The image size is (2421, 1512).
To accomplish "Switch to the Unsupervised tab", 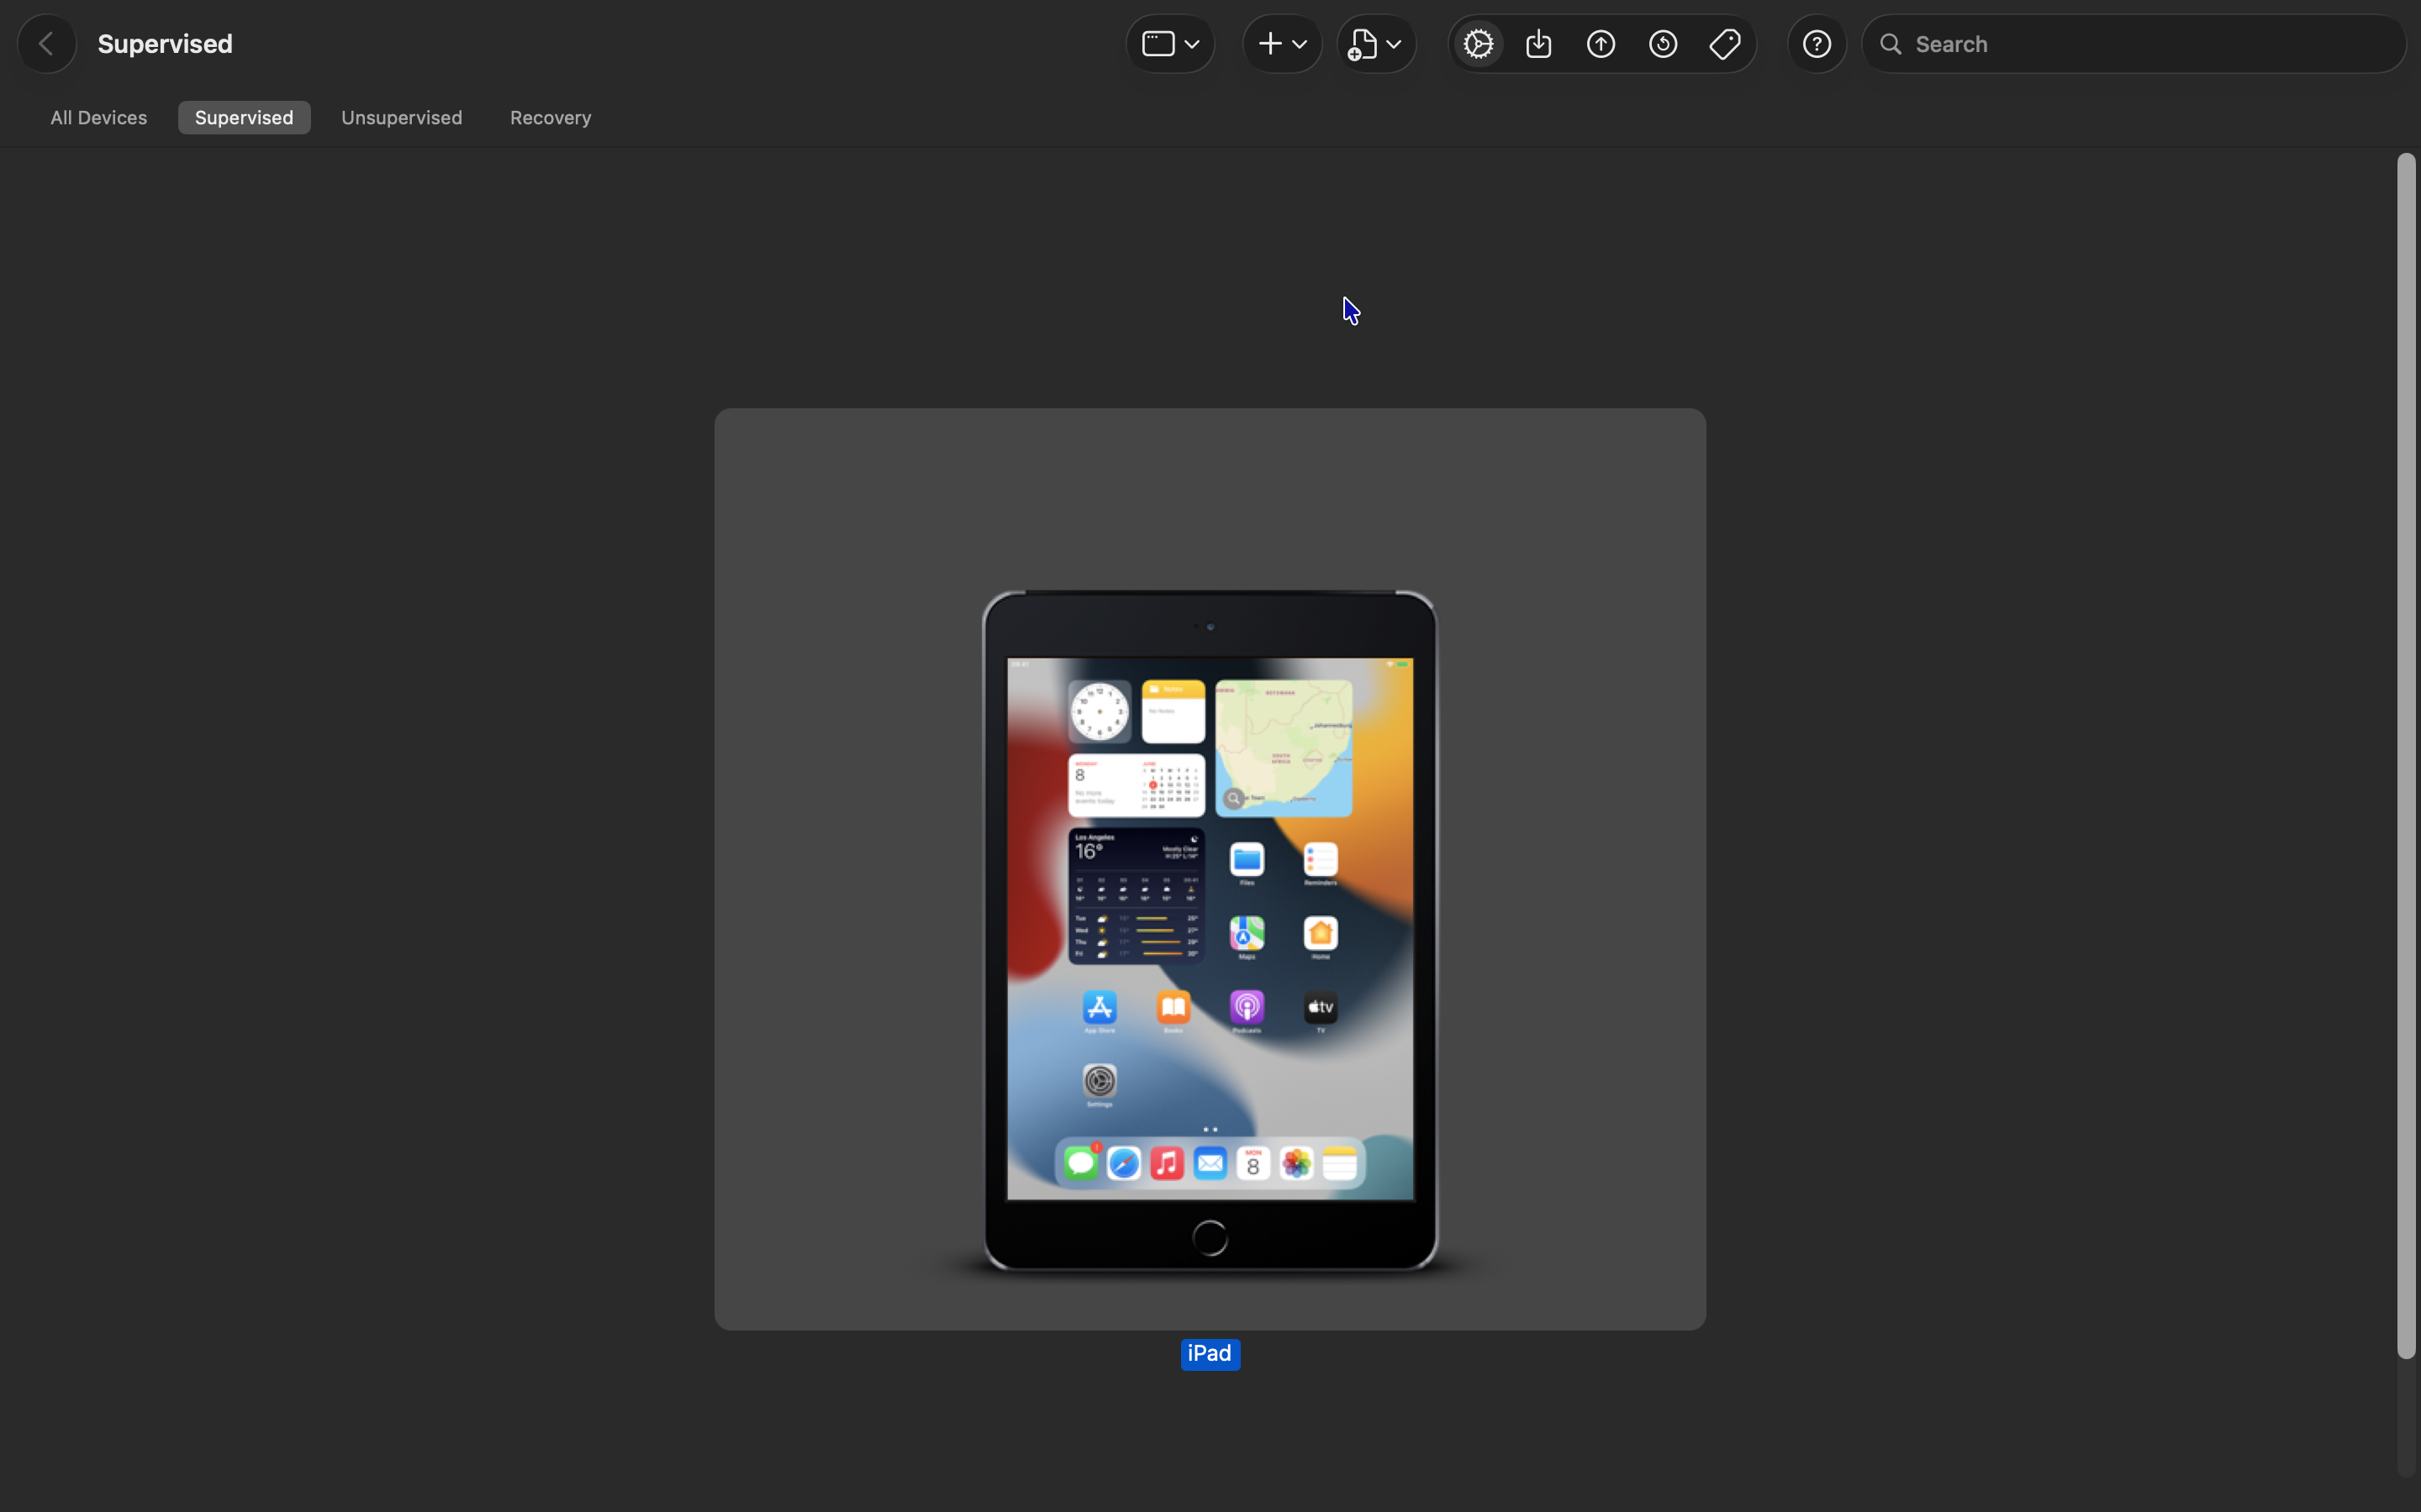I will tap(401, 118).
